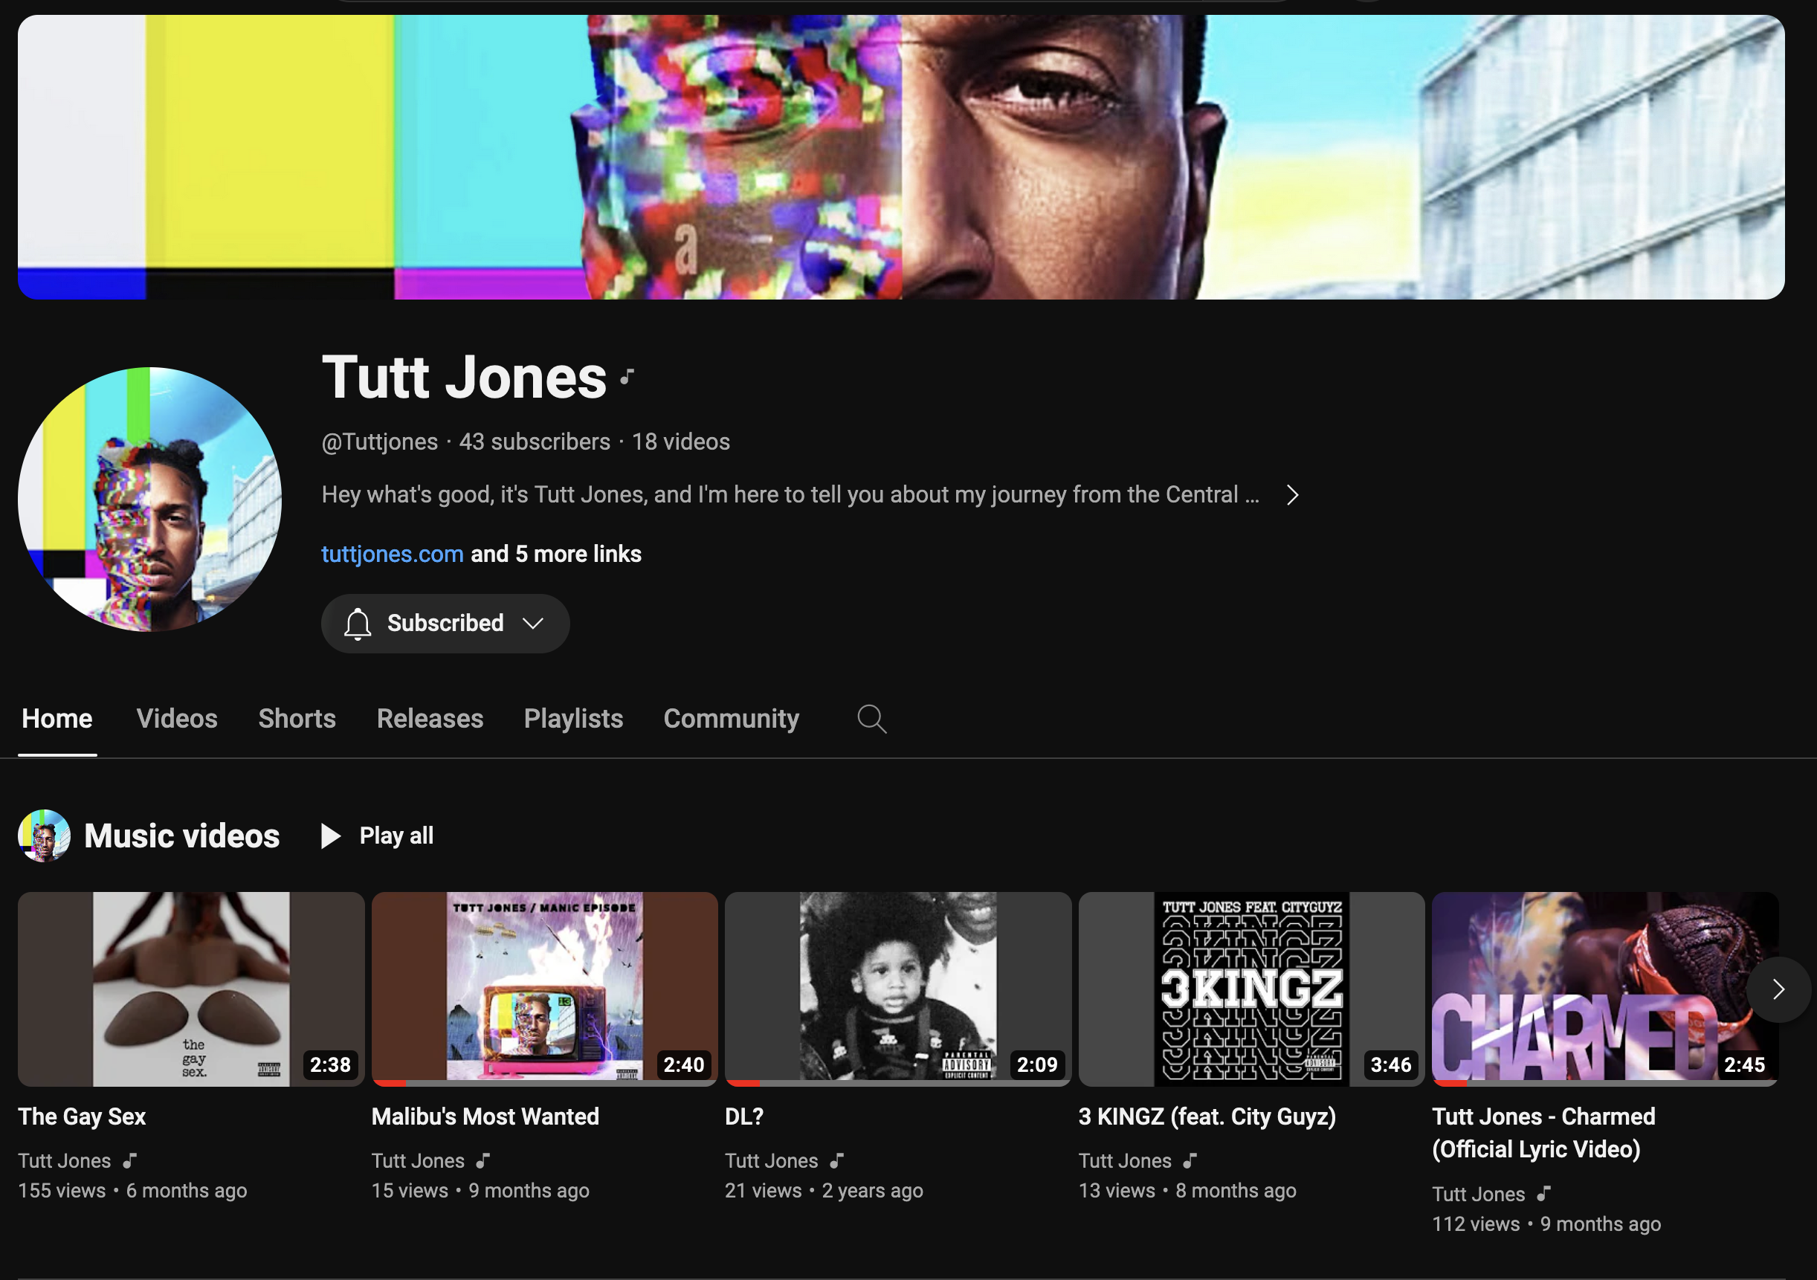Switch to the Videos tab
Image resolution: width=1817 pixels, height=1280 pixels.
(176, 719)
